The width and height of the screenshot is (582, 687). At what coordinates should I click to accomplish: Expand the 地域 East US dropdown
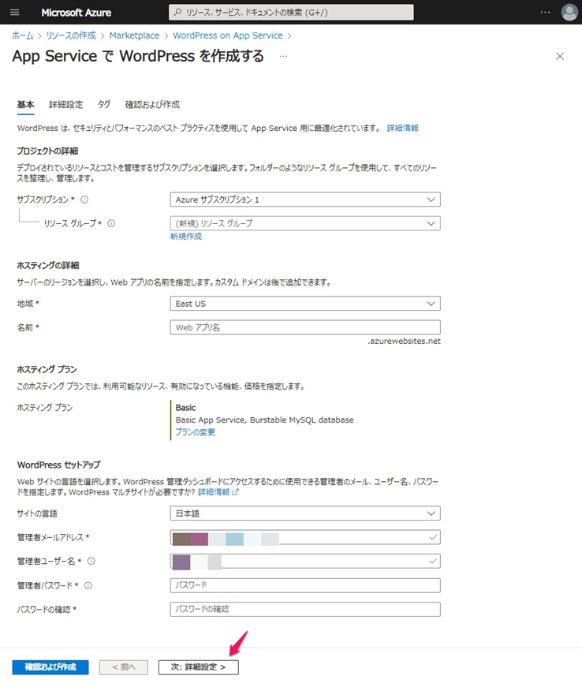305,304
